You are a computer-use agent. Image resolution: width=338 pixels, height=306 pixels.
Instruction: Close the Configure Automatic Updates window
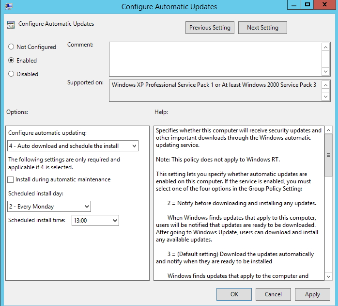pyautogui.click(x=324, y=5)
